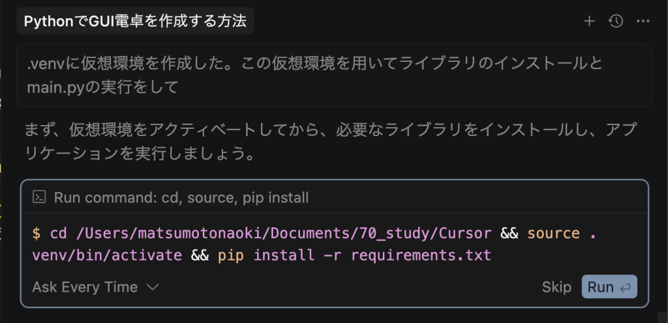Screen dimensions: 668x323
Task: Click the "Run command: cd, source, pip install" header
Action: coord(181,197)
